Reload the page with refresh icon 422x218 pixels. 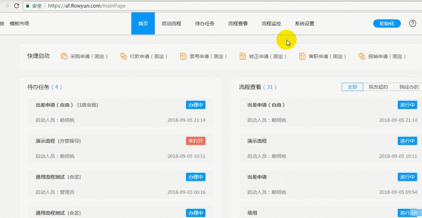pos(17,6)
